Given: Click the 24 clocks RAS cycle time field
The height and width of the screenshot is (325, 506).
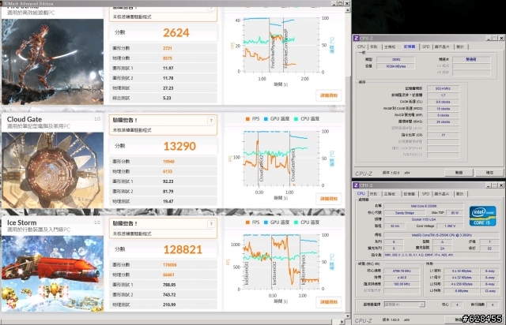Looking at the screenshot, I should click(443, 121).
